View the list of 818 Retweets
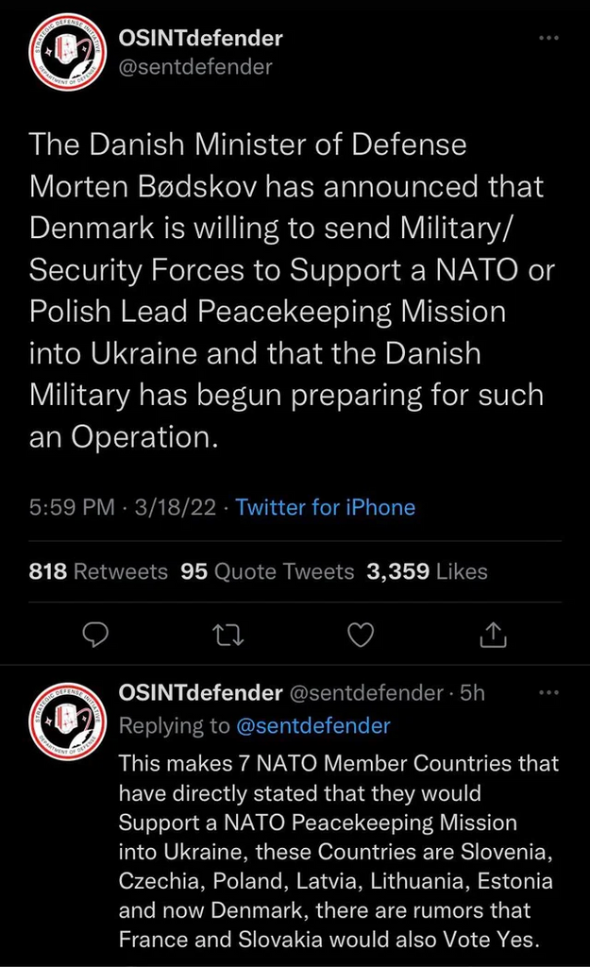The image size is (590, 967). click(99, 571)
